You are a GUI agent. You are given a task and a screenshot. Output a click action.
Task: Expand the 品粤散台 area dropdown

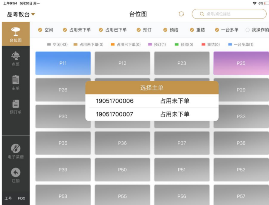coord(21,15)
